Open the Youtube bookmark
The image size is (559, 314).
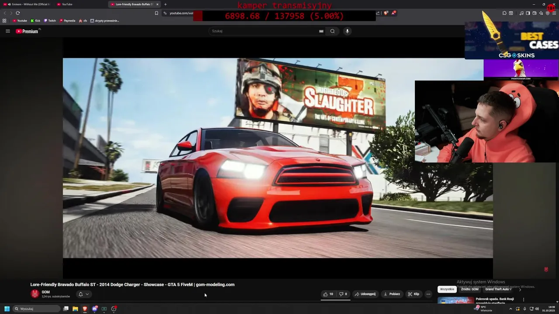(x=20, y=20)
